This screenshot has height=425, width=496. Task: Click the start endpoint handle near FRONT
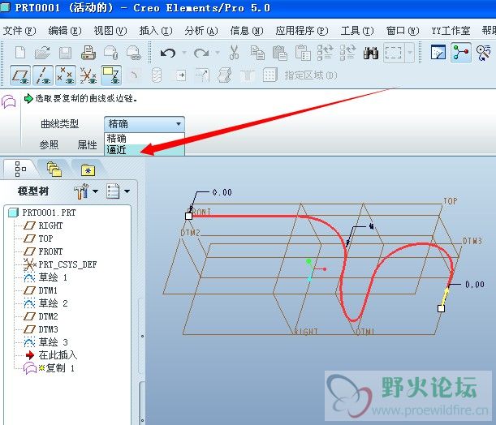click(x=188, y=216)
